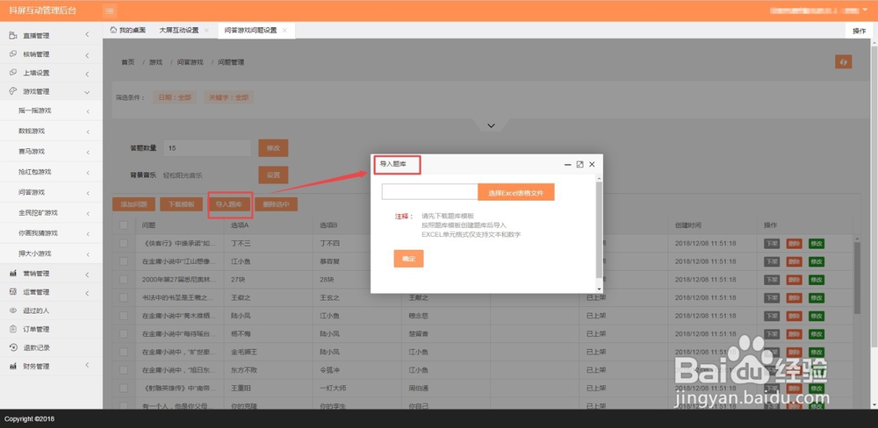Check the 金毛狮王 row checkbox

124,352
